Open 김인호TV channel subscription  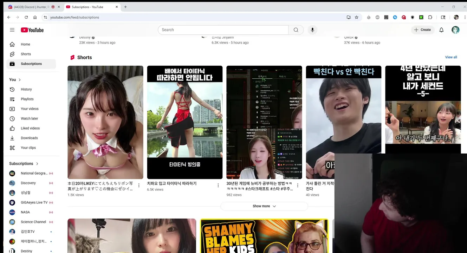(x=31, y=232)
